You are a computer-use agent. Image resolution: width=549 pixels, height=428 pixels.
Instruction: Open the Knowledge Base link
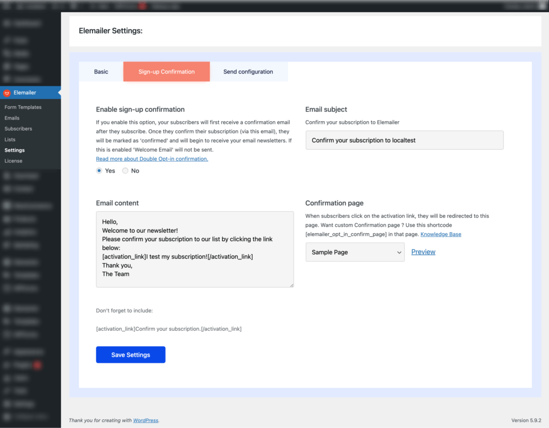coord(440,234)
